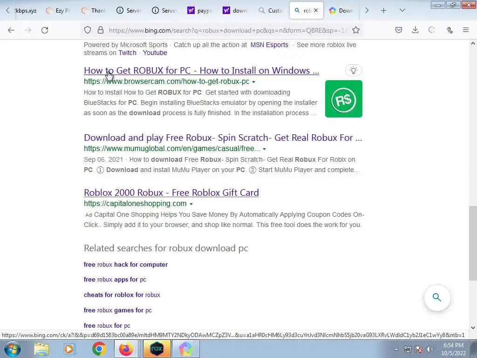
Task: Open the Action Center flag icon
Action: (419, 349)
